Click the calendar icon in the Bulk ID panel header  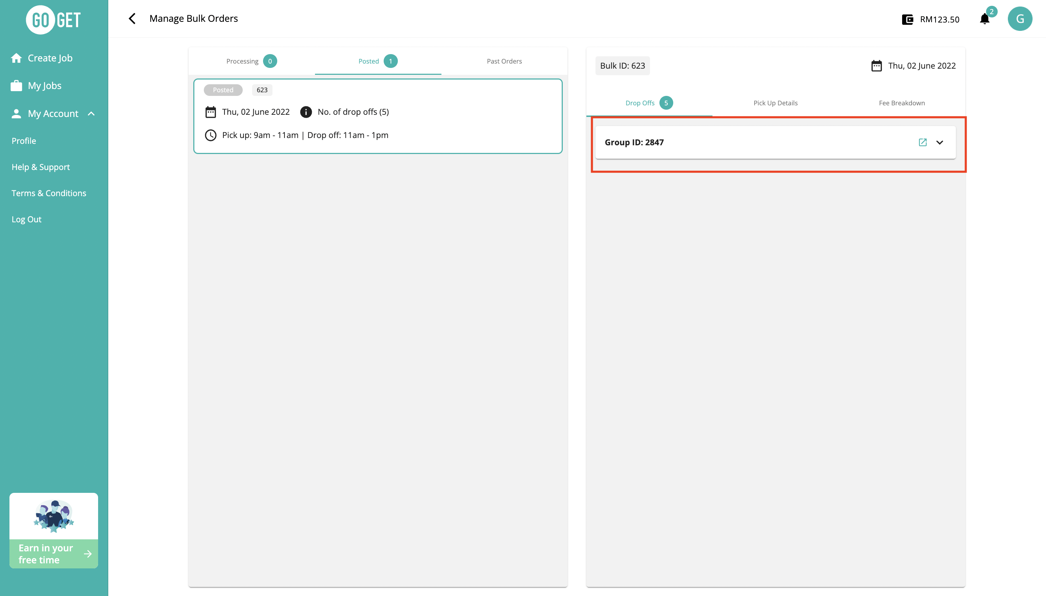coord(876,65)
